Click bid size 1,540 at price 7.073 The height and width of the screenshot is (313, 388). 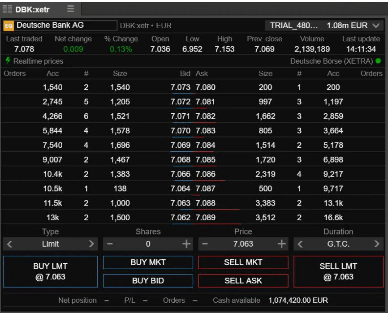[x=120, y=87]
